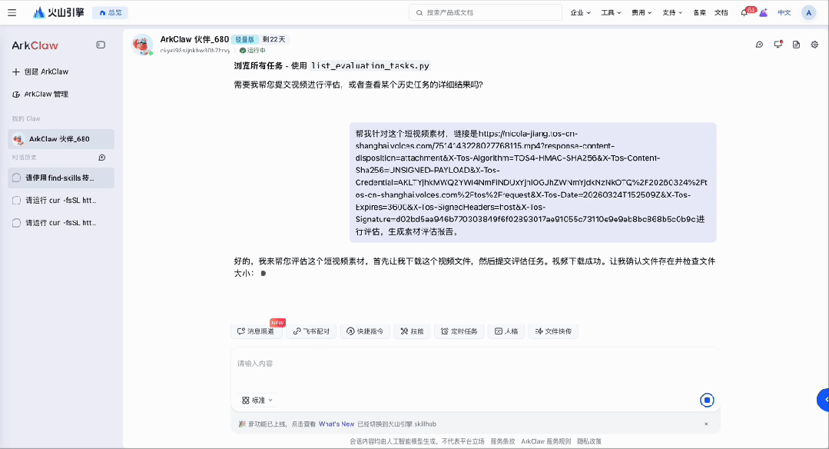Viewport: 829px width, 449px height.
Task: Open the 消息渠道 quick action
Action: 257,331
